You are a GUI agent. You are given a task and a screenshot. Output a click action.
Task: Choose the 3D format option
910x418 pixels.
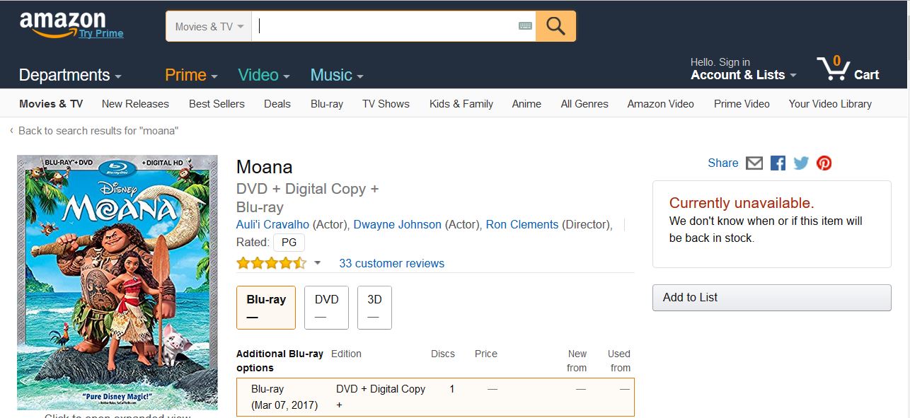(x=374, y=308)
